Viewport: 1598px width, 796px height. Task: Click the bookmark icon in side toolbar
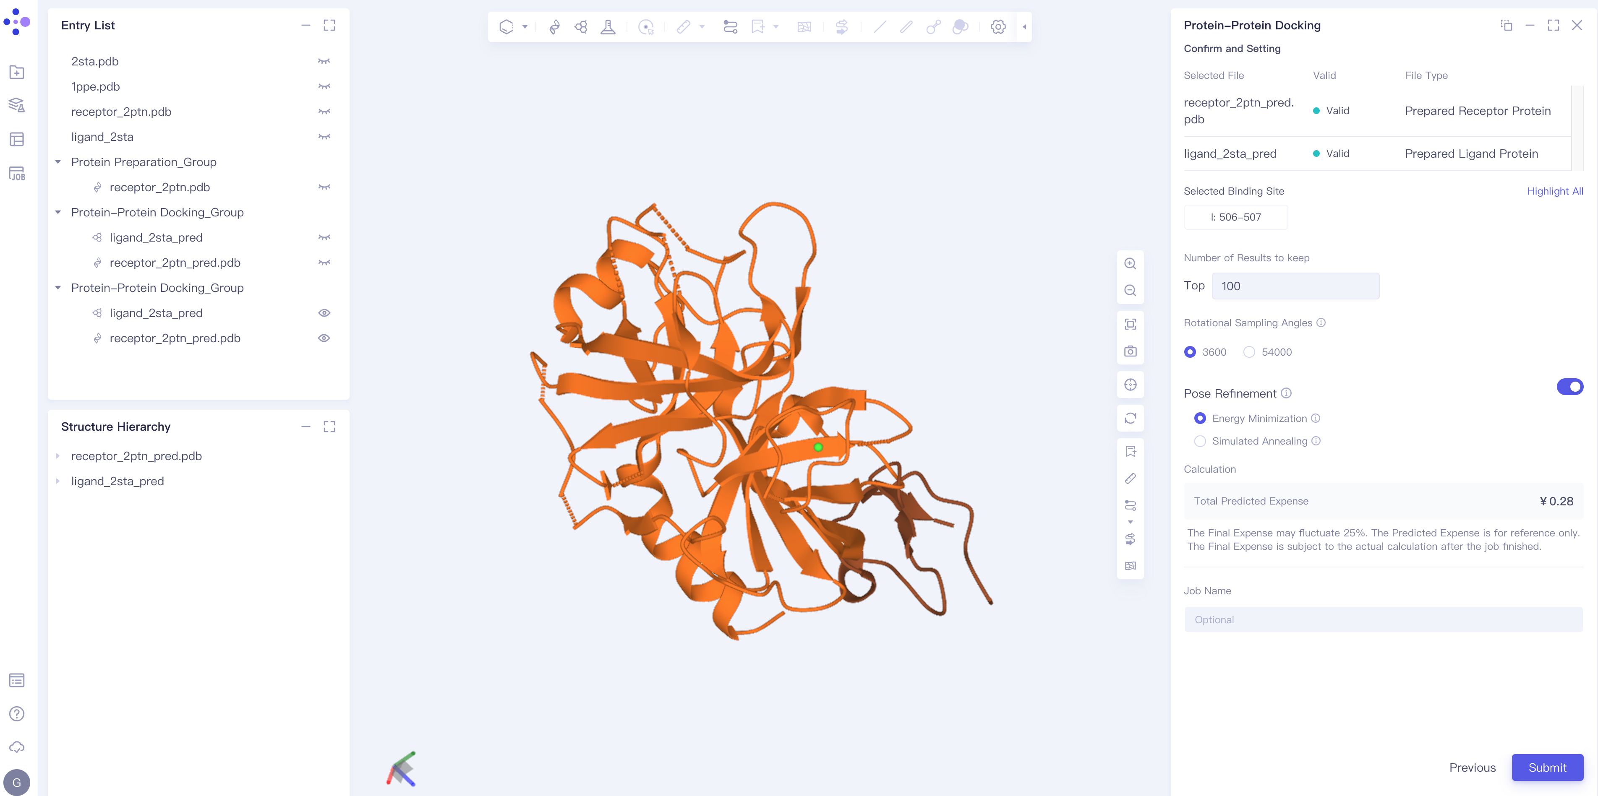pos(1130,451)
